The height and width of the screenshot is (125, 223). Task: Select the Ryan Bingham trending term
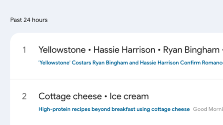pos(191,50)
